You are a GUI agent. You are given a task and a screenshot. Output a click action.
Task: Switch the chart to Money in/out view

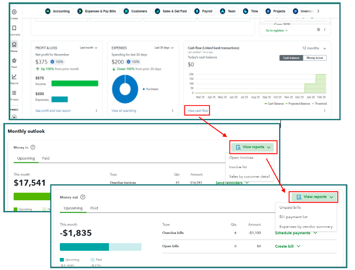(x=315, y=58)
